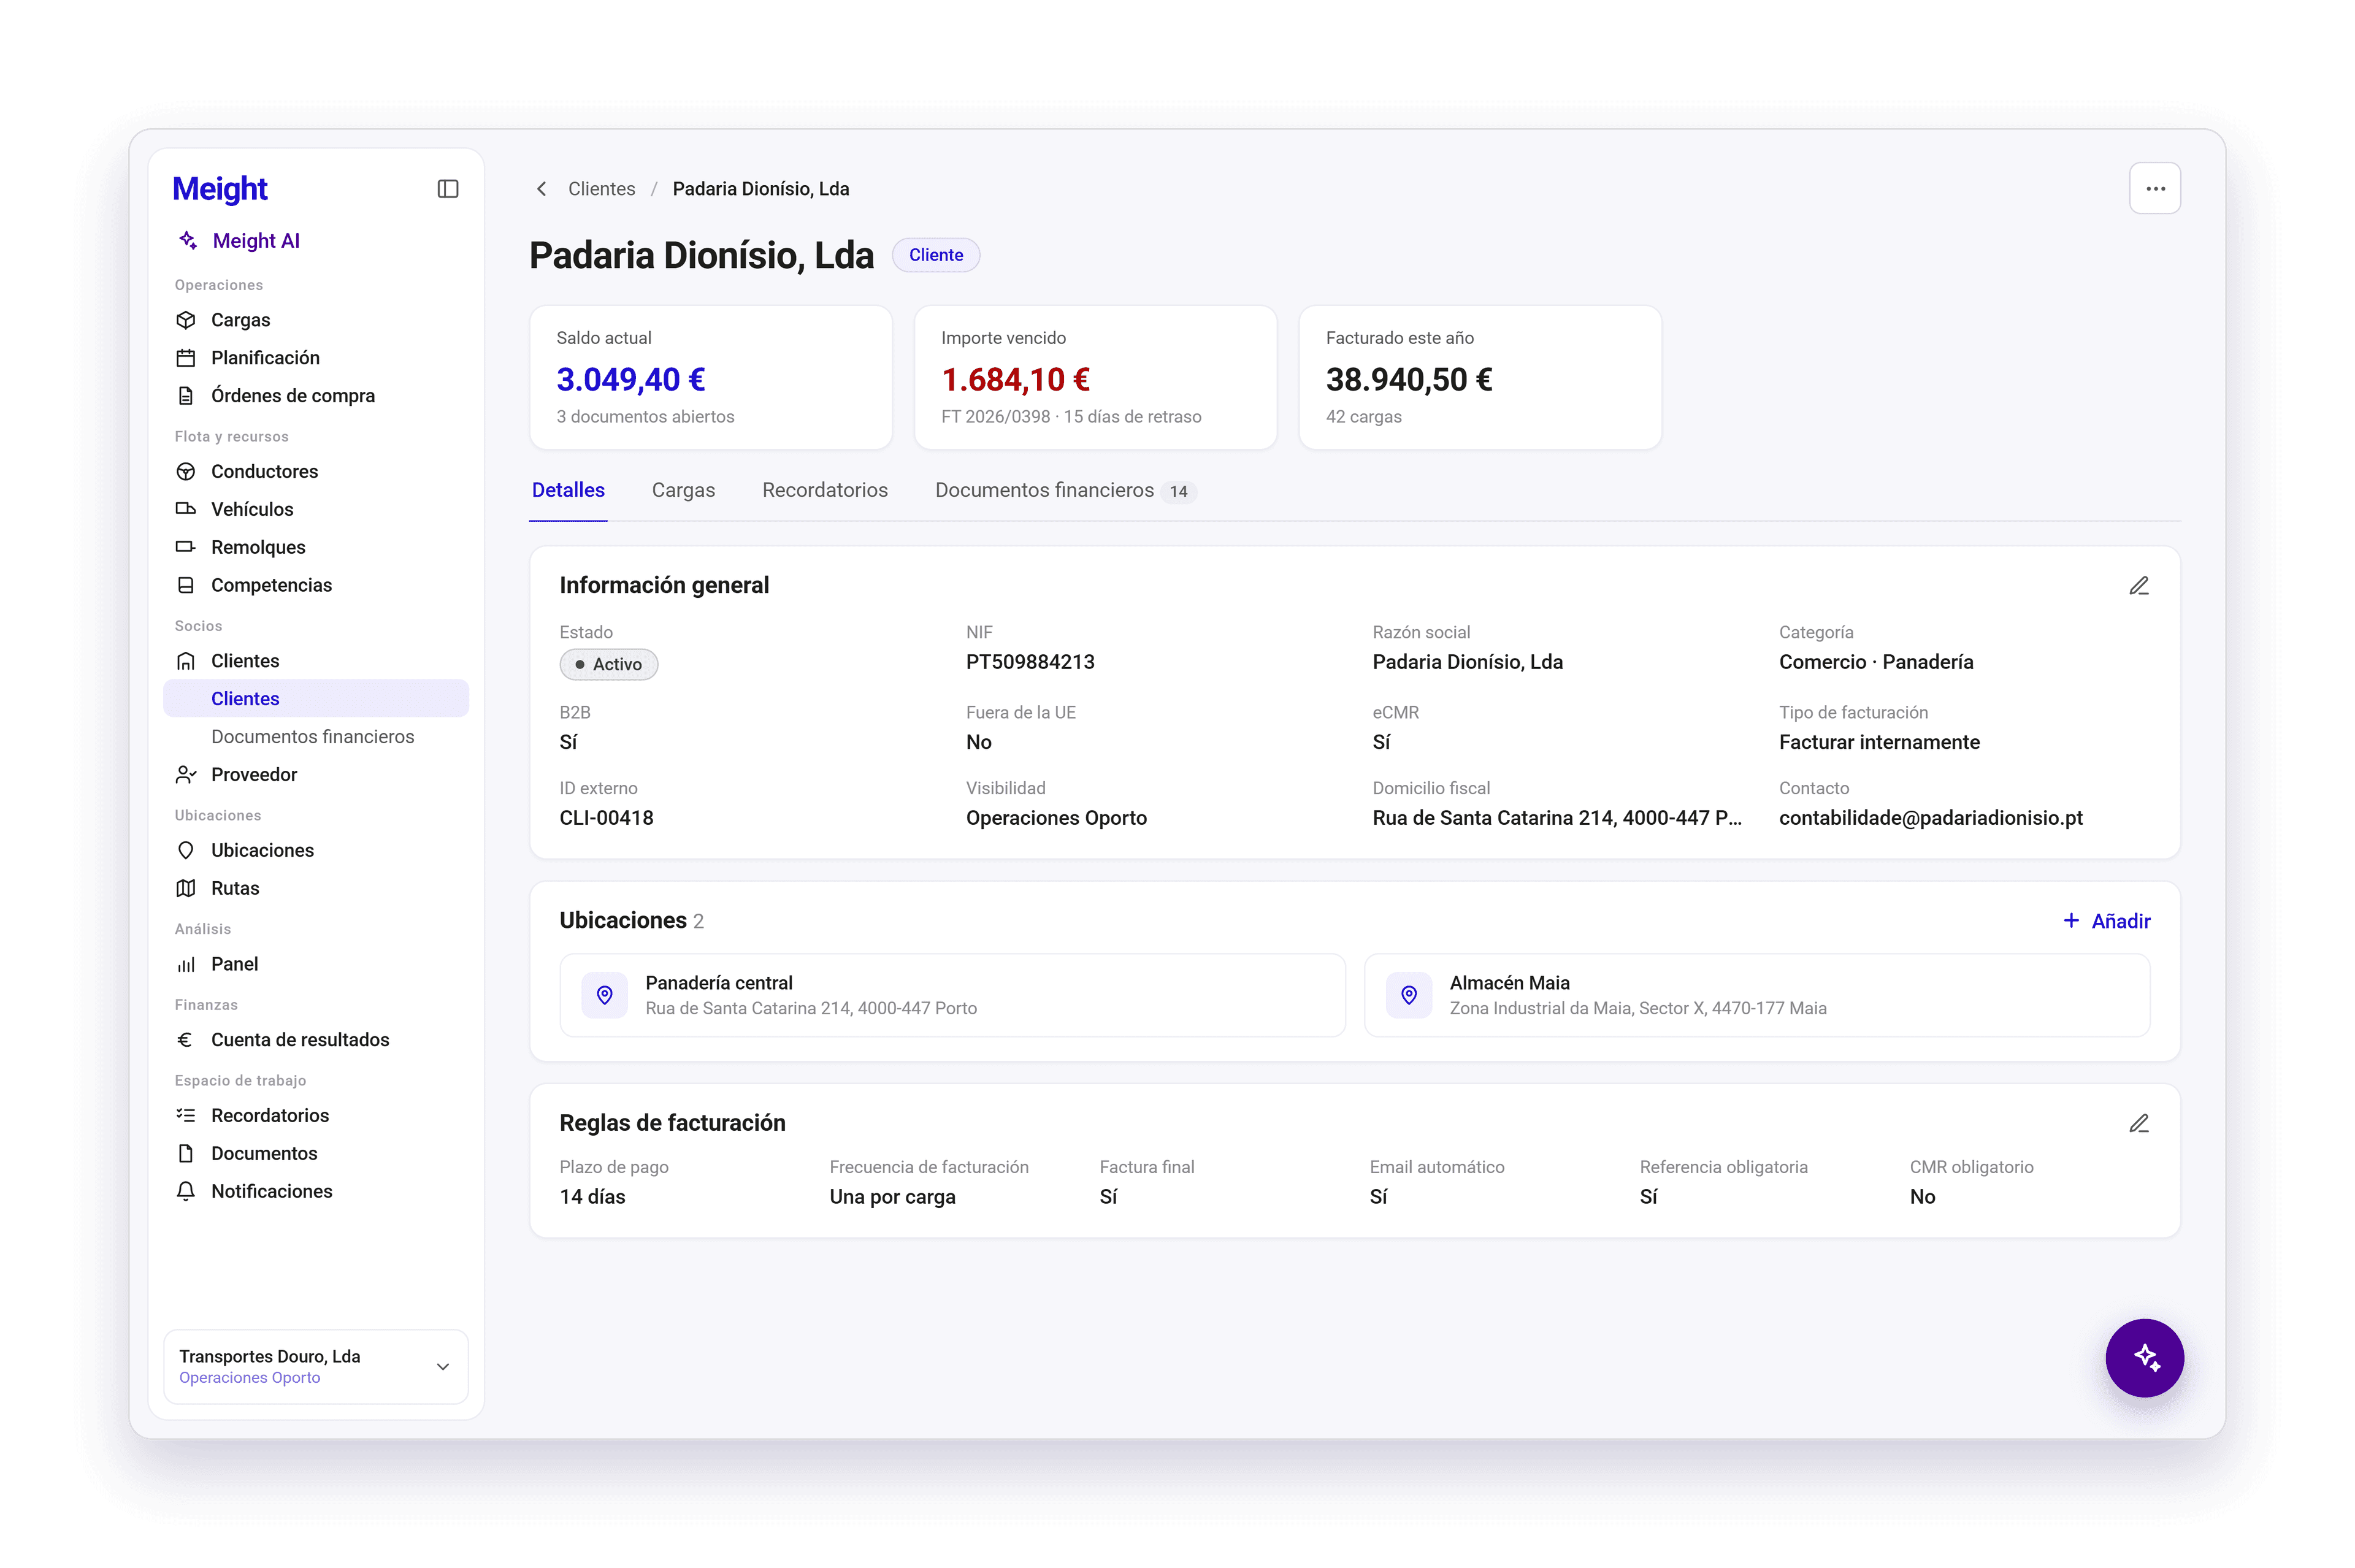Screen dimensions: 2355x1568
Task: Click Añadir to add a location
Action: coord(2106,921)
